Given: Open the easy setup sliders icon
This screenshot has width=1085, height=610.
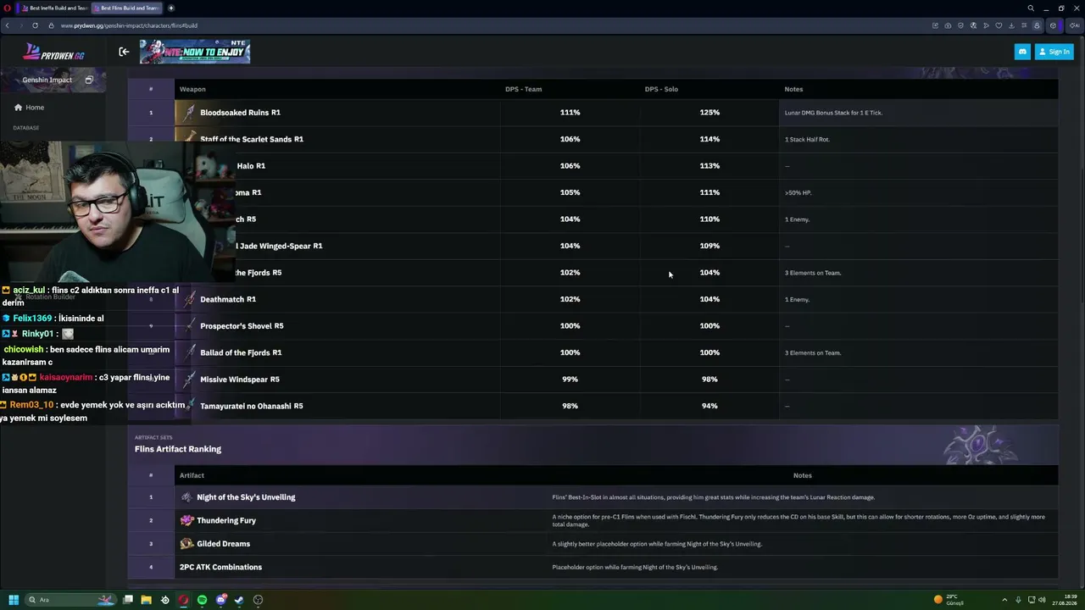Looking at the screenshot, I should pos(1023,25).
